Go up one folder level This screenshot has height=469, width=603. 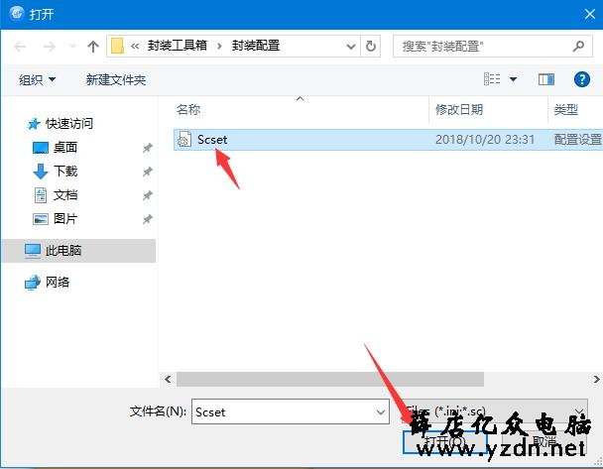click(x=92, y=47)
